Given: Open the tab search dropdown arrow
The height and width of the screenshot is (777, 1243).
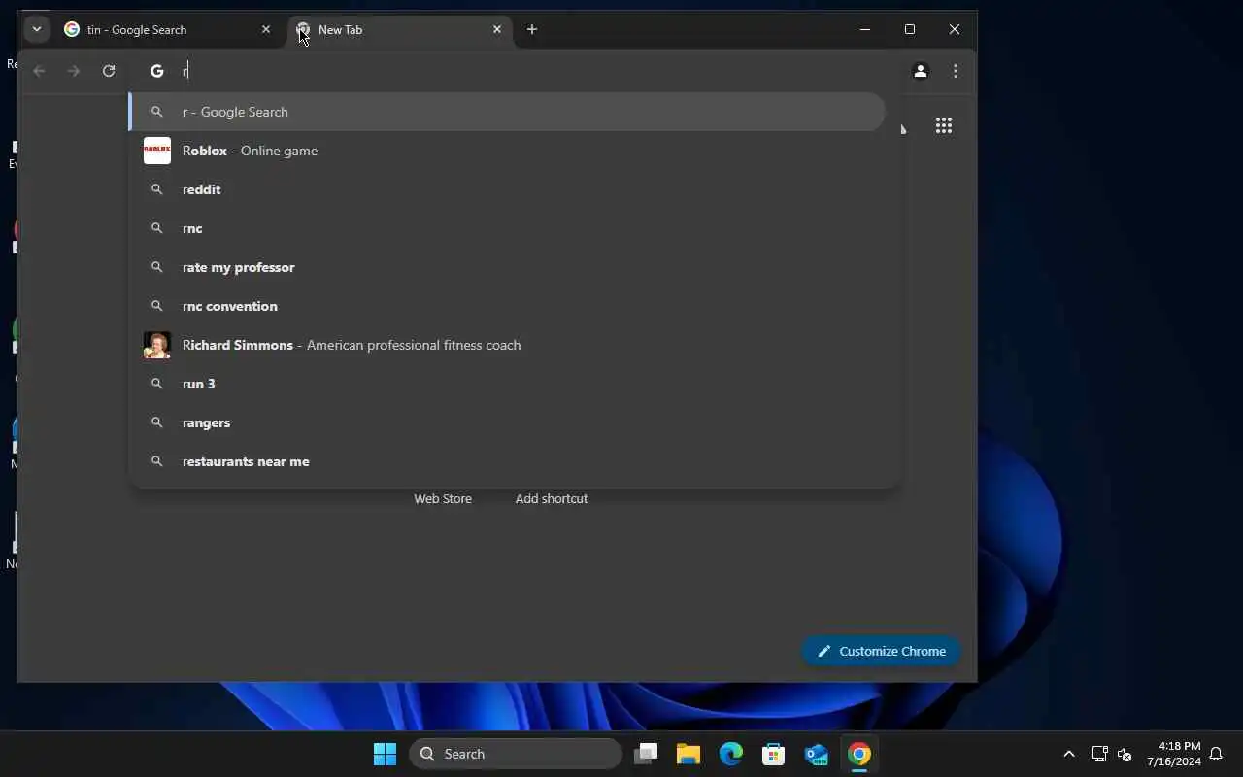Looking at the screenshot, I should pyautogui.click(x=36, y=29).
